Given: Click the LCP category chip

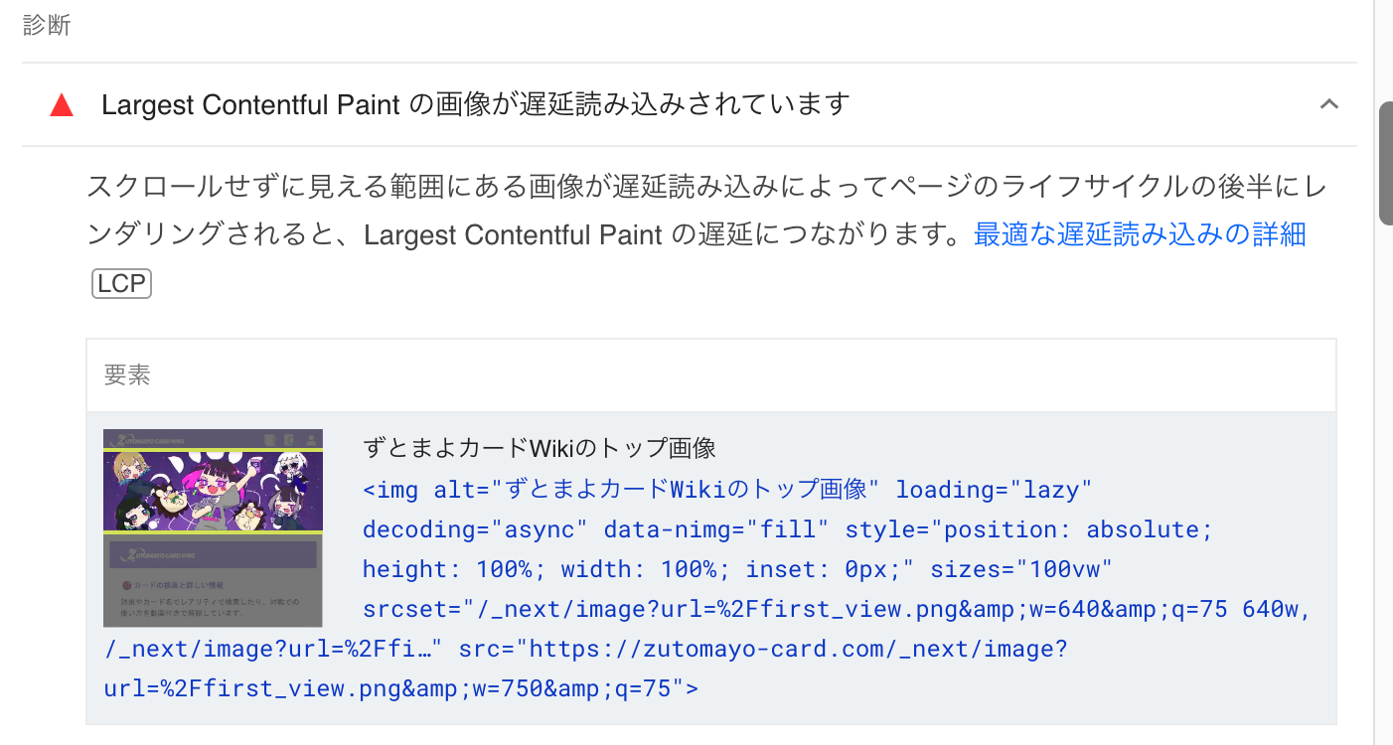Looking at the screenshot, I should [120, 283].
